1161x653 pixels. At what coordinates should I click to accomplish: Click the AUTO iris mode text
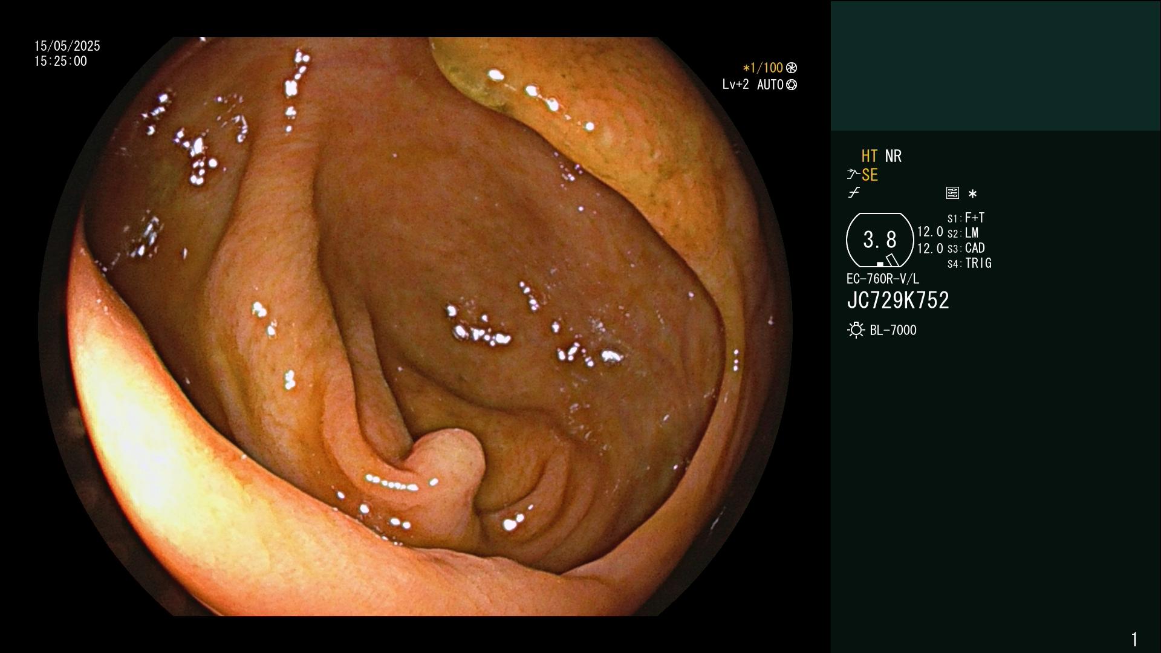pos(770,85)
